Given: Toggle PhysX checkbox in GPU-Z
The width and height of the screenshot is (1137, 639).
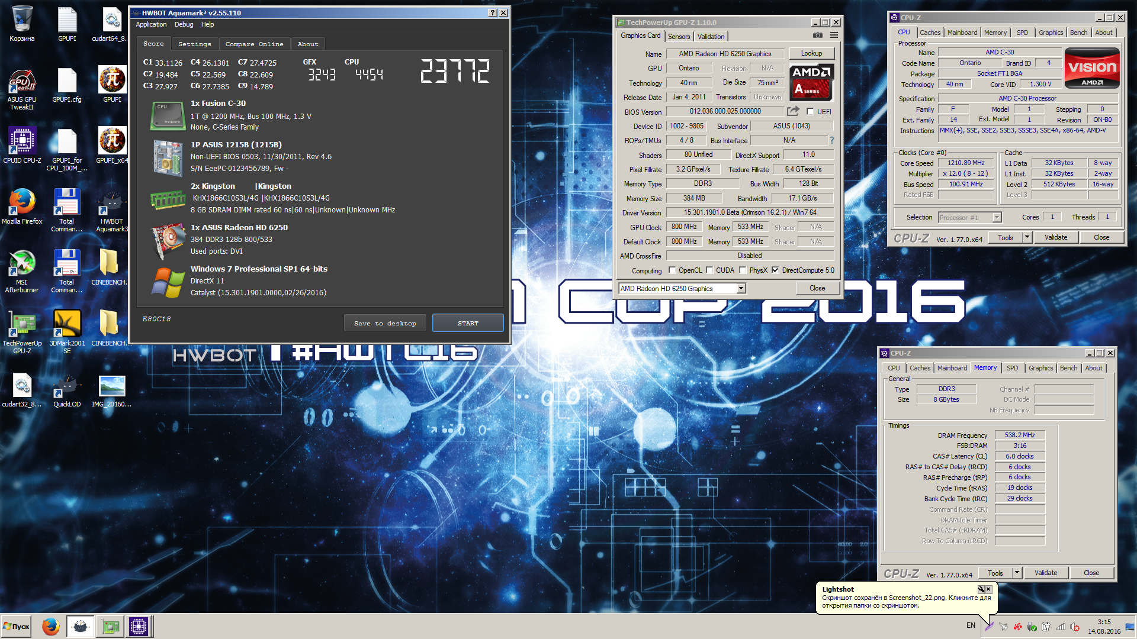Looking at the screenshot, I should point(743,270).
